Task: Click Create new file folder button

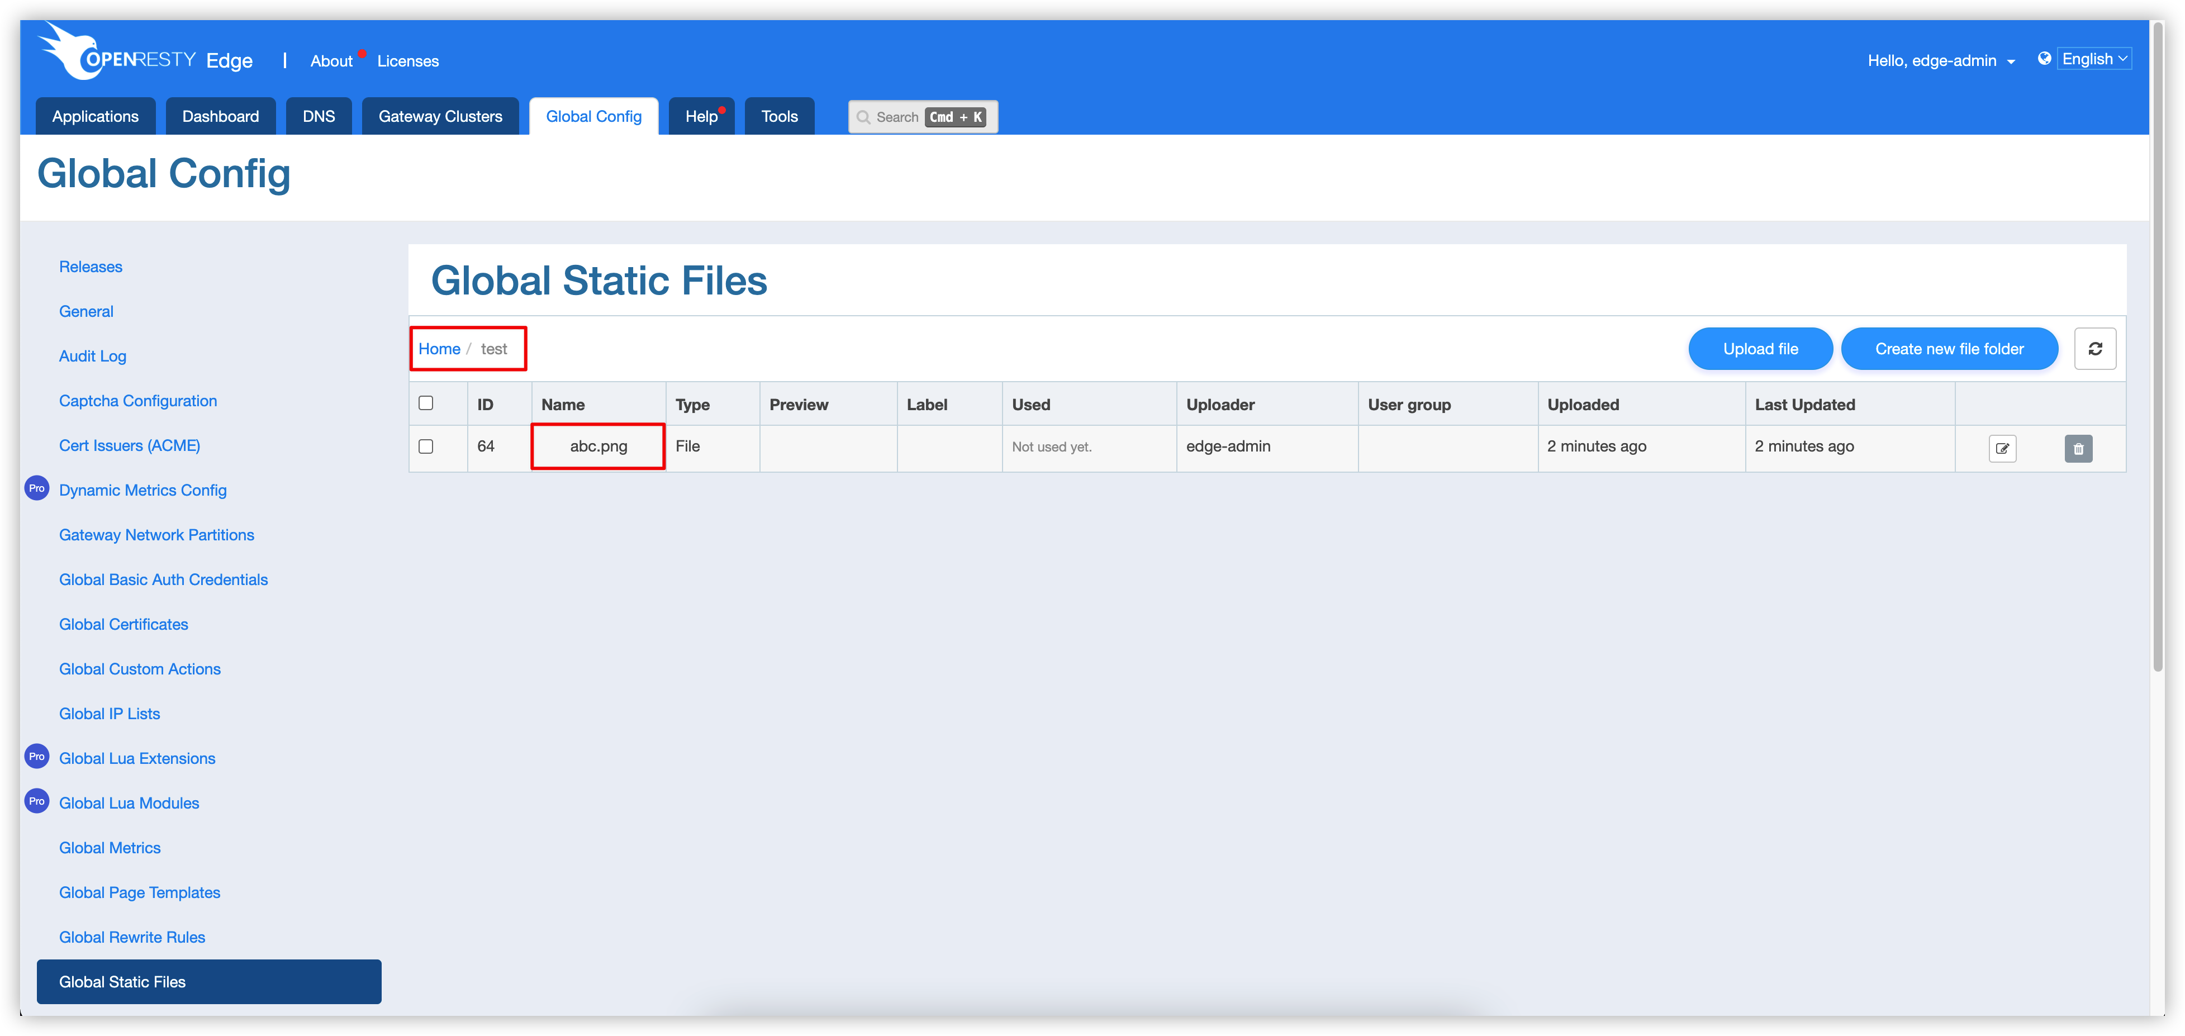Action: point(1949,349)
